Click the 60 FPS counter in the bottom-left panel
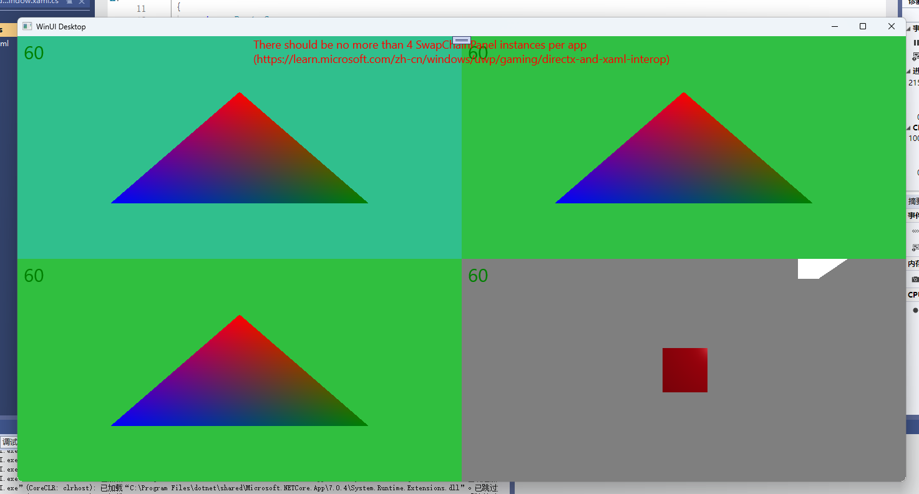Screen dimensions: 919x494 [34, 276]
